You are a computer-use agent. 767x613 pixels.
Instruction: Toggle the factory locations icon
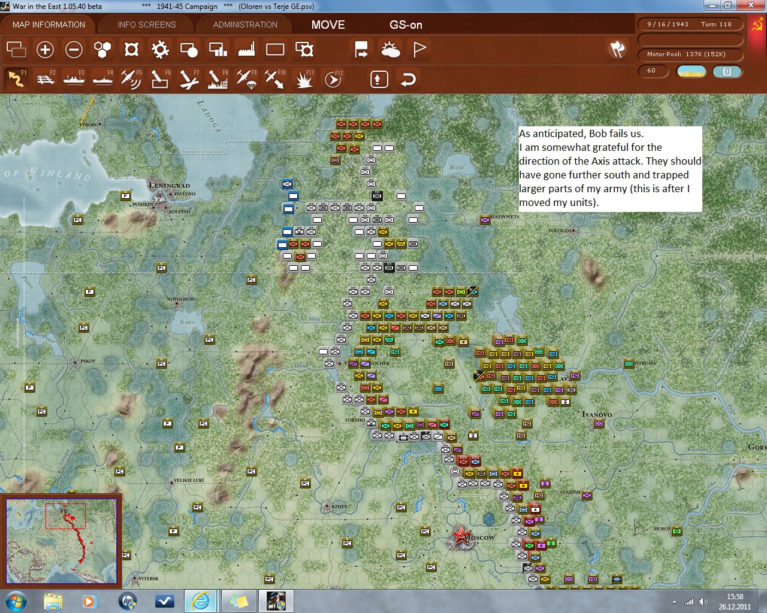click(246, 49)
